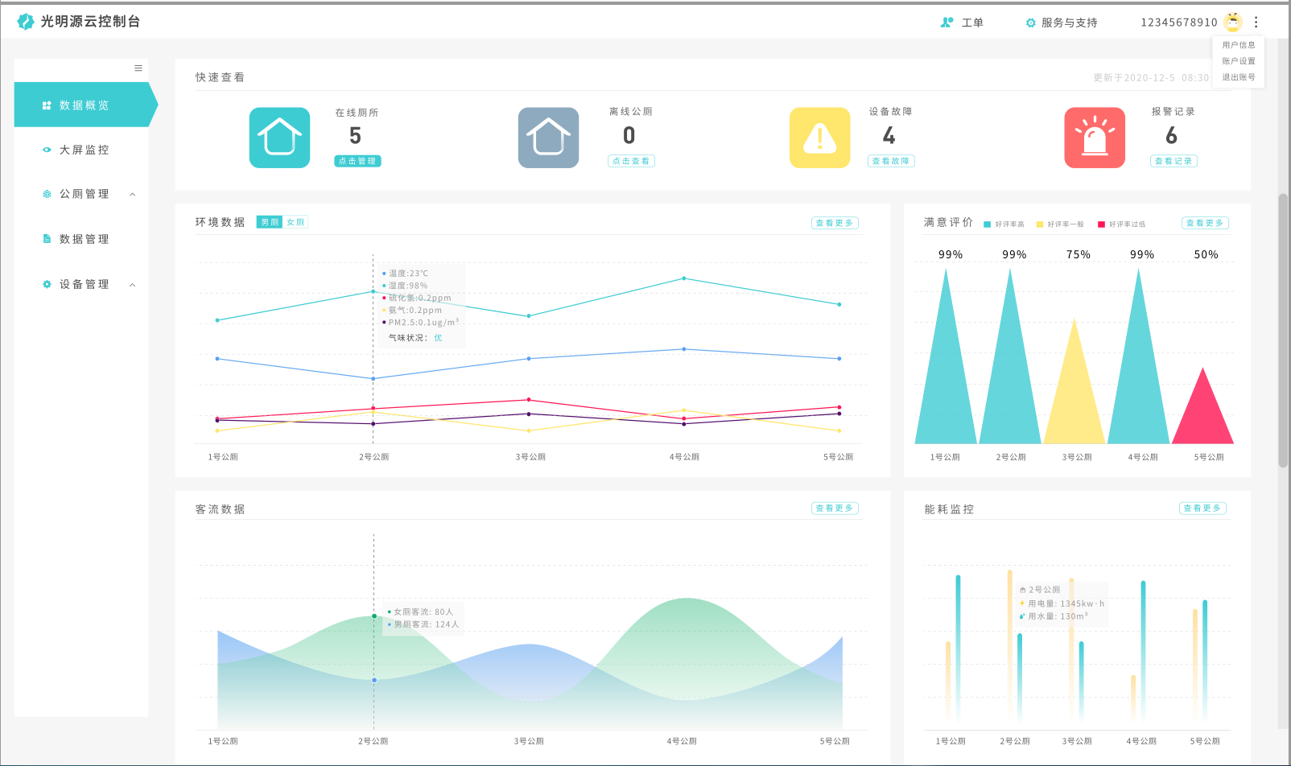Click 查看更多 in the 客流数据 panel
Viewport: 1291px width, 766px height.
835,508
